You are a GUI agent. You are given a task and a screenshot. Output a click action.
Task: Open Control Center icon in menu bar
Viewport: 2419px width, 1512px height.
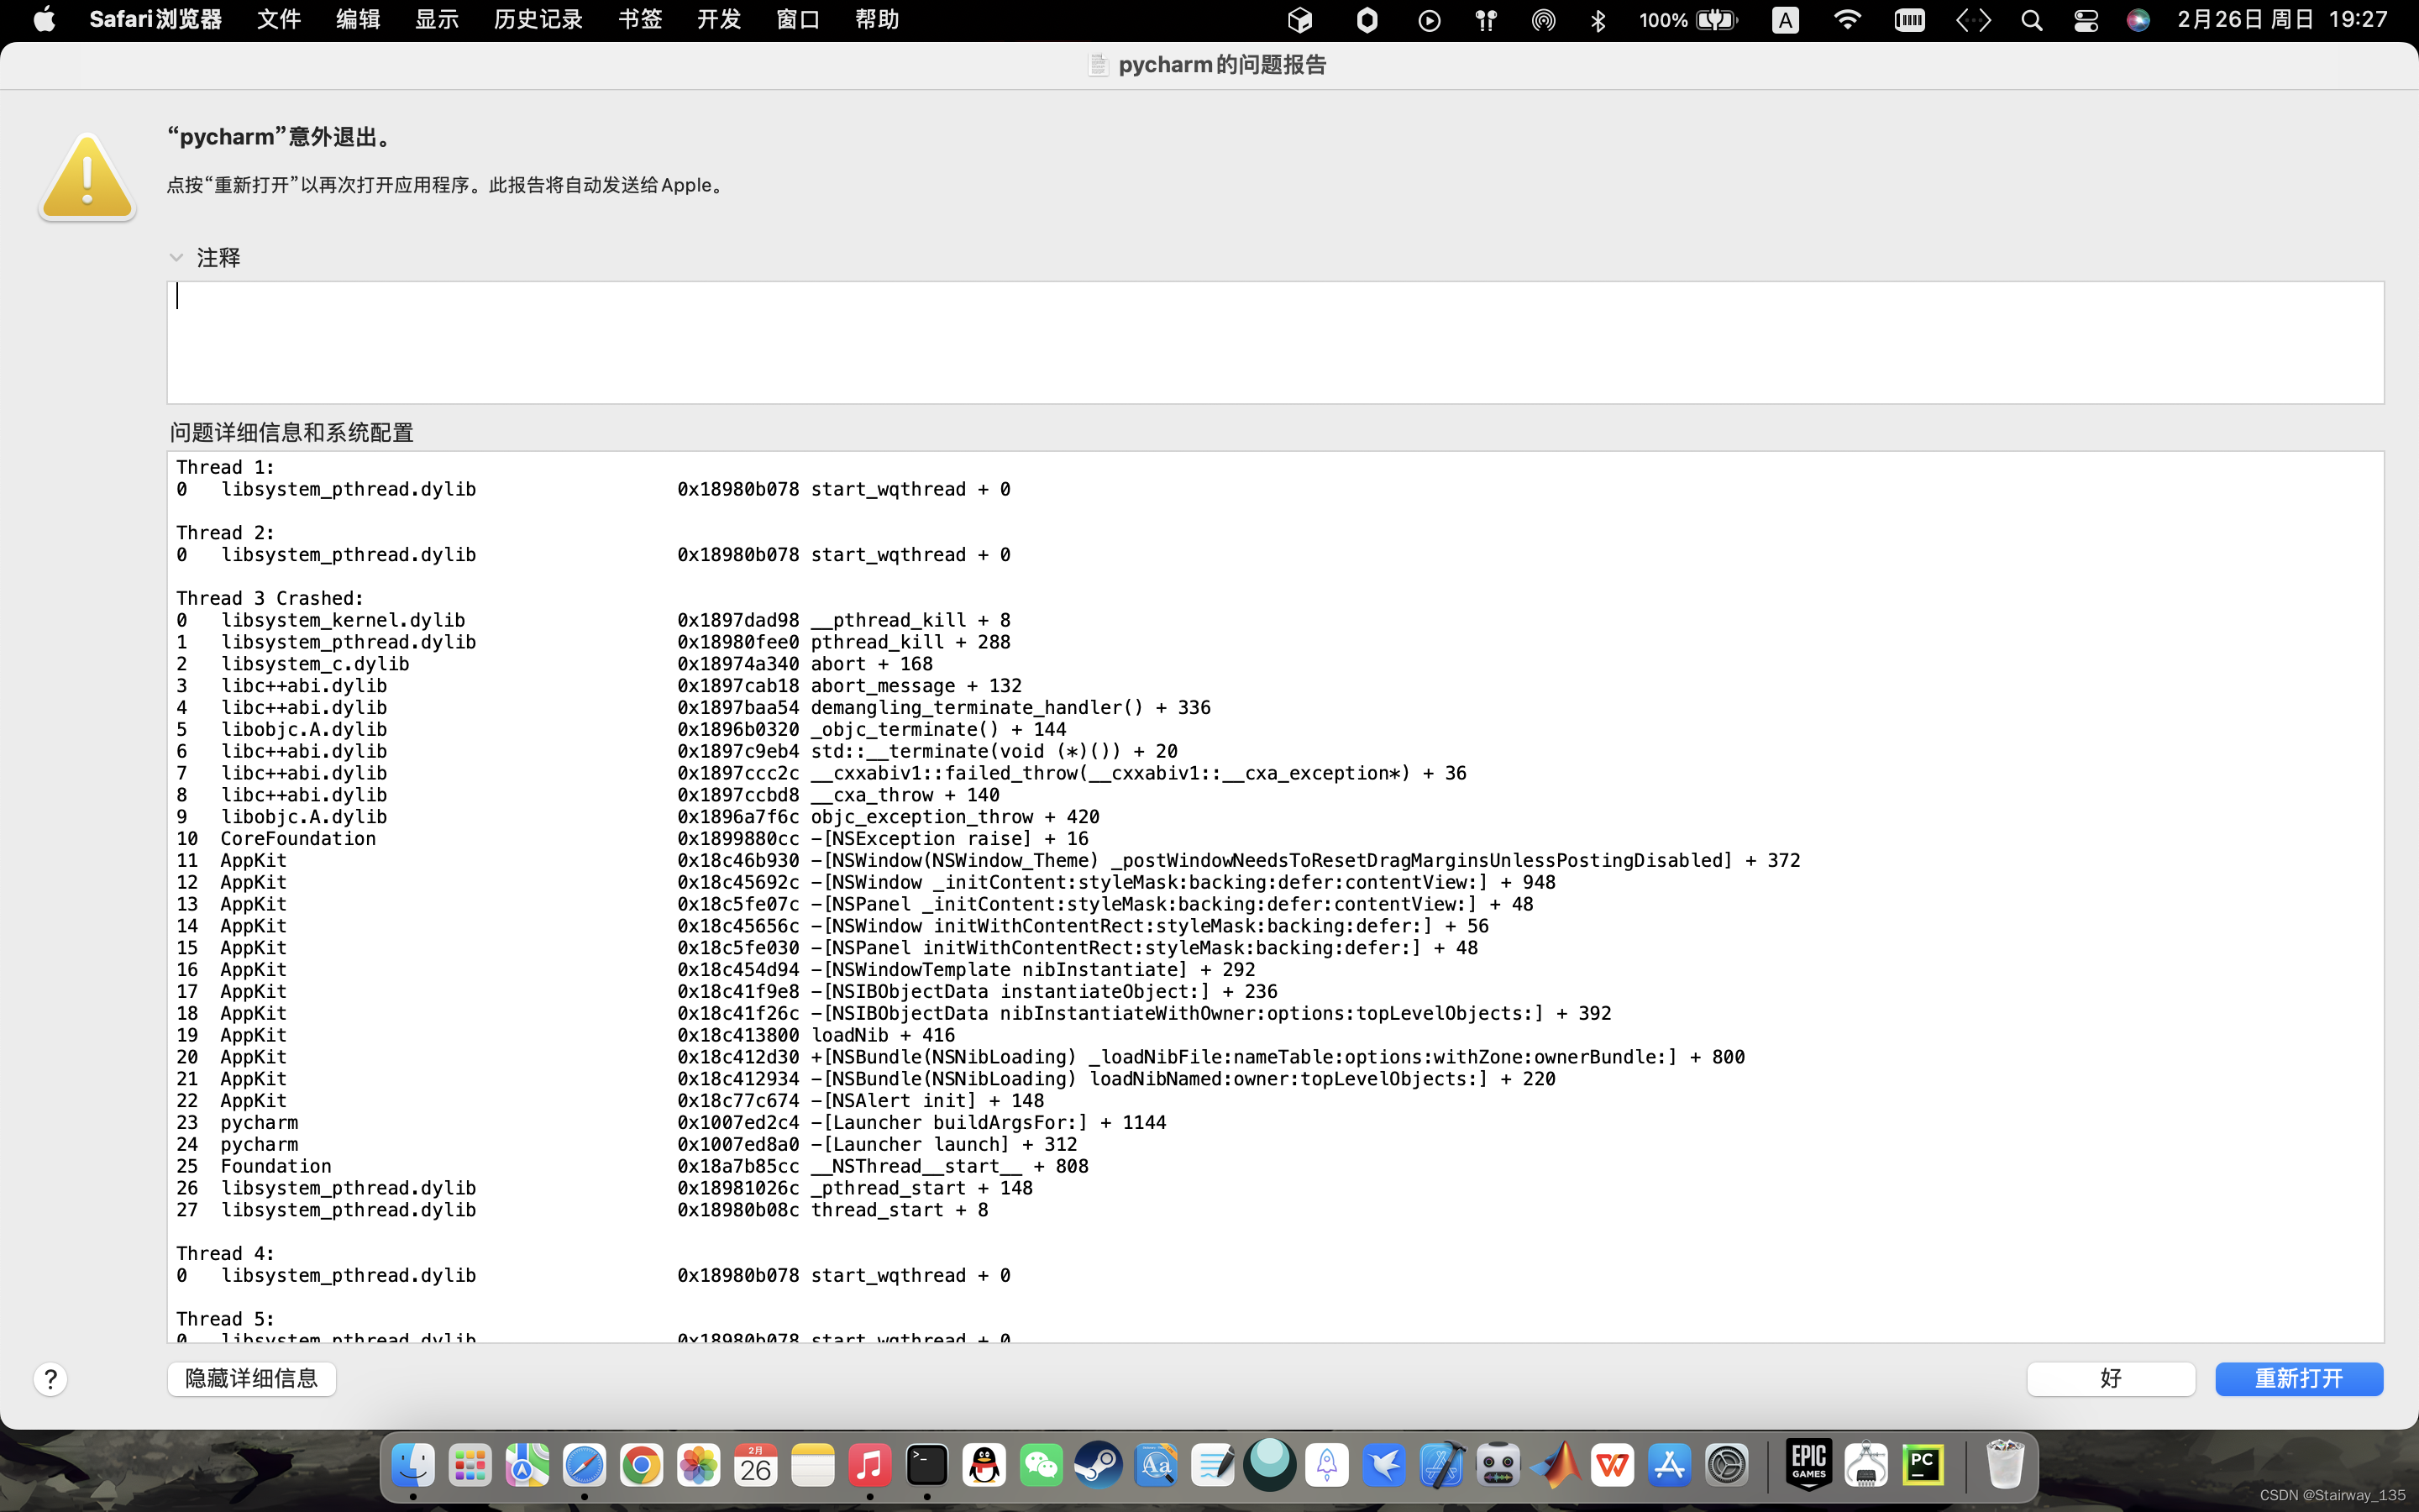2086,20
